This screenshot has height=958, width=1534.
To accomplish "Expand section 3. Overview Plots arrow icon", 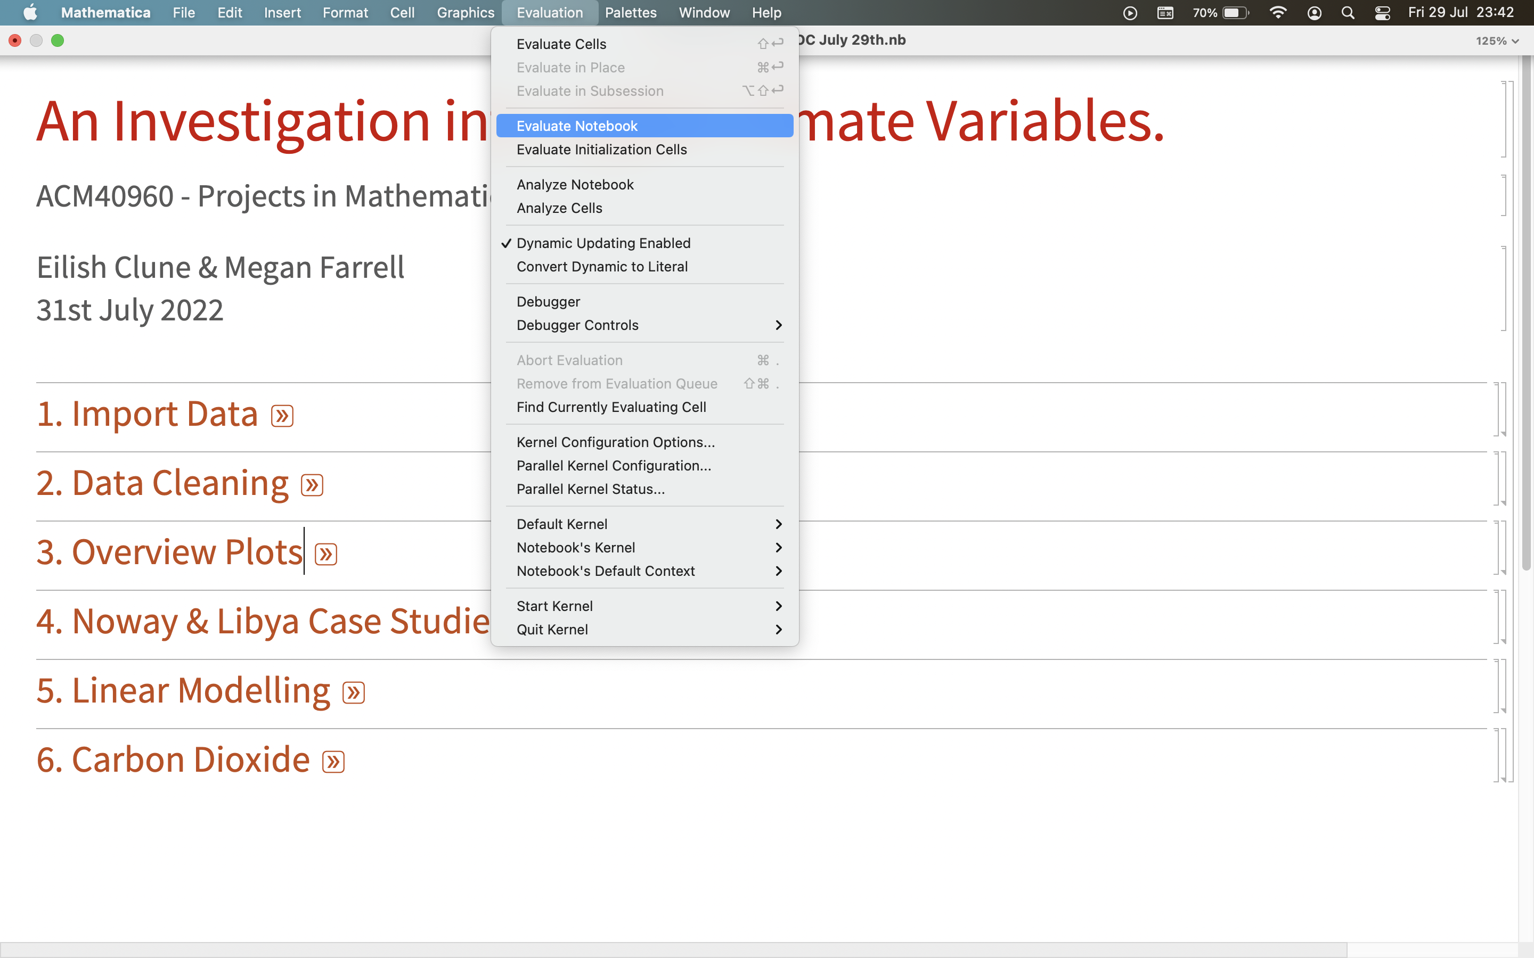I will tap(326, 555).
